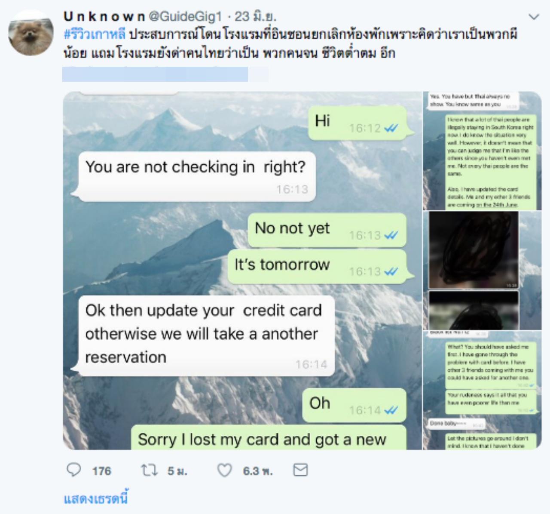The image size is (550, 514).
Task: Open the Unknown display name profile
Action: (104, 16)
